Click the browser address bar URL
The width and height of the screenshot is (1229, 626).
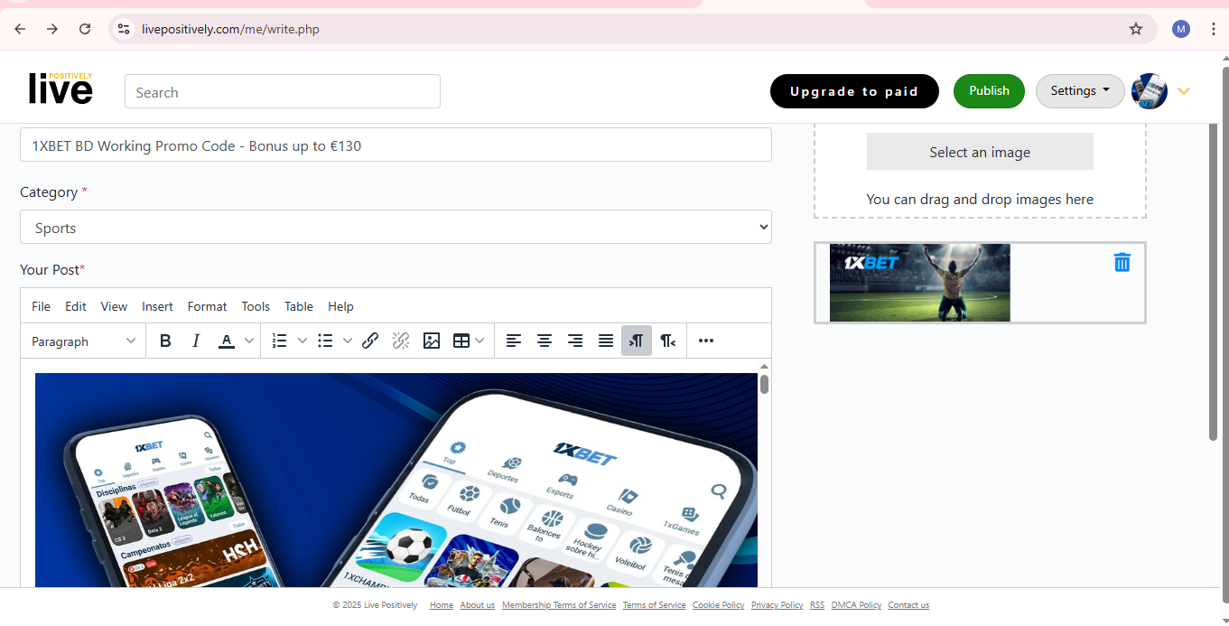[230, 29]
